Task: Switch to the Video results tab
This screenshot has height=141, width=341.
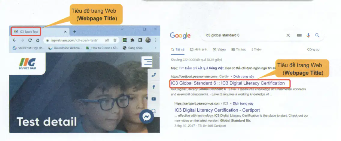Action: pyautogui.click(x=219, y=49)
